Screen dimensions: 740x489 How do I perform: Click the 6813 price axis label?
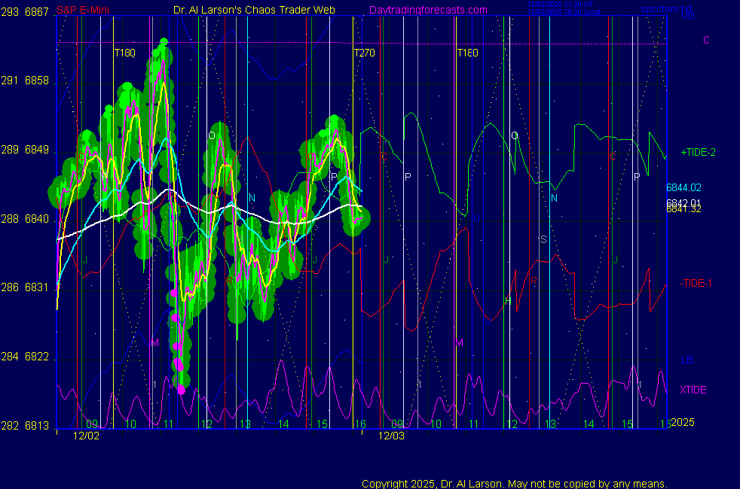(38, 425)
